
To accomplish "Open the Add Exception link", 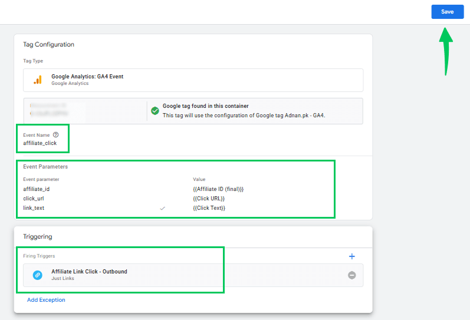I will click(46, 300).
